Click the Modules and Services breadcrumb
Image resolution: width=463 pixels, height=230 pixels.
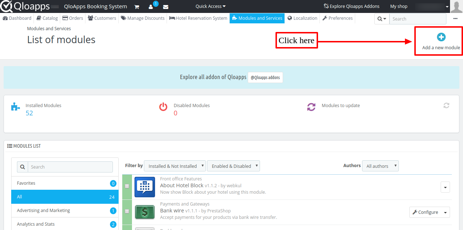(x=49, y=28)
